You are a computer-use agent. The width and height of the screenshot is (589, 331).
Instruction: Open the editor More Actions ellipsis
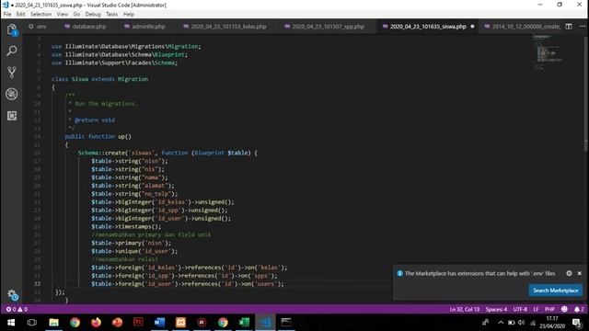coord(583,27)
